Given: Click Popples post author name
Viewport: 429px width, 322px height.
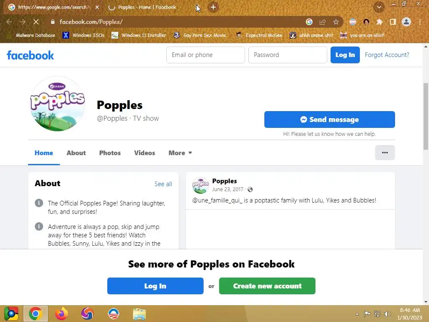Looking at the screenshot, I should click(225, 181).
